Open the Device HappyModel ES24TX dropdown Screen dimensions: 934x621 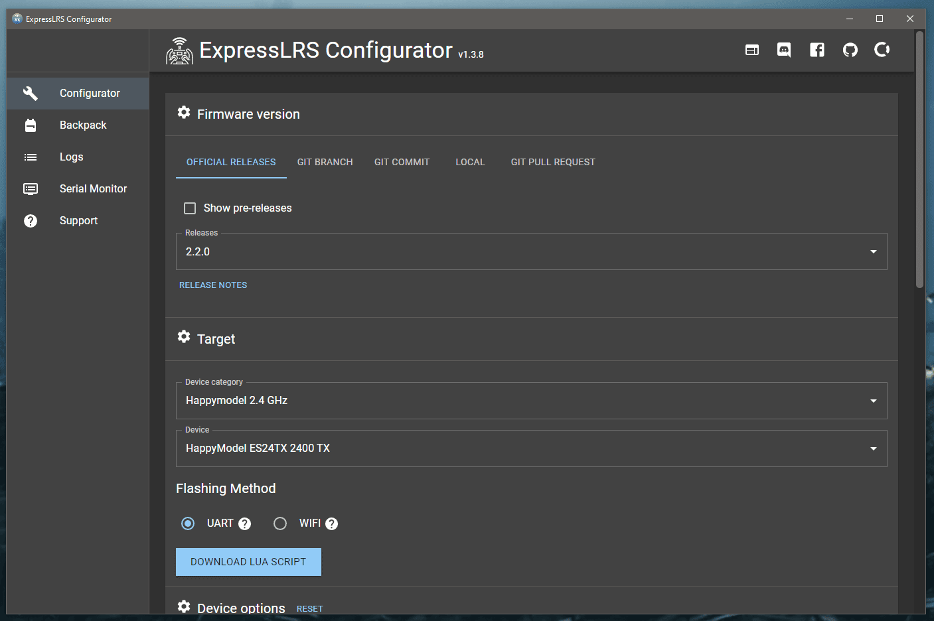click(531, 448)
